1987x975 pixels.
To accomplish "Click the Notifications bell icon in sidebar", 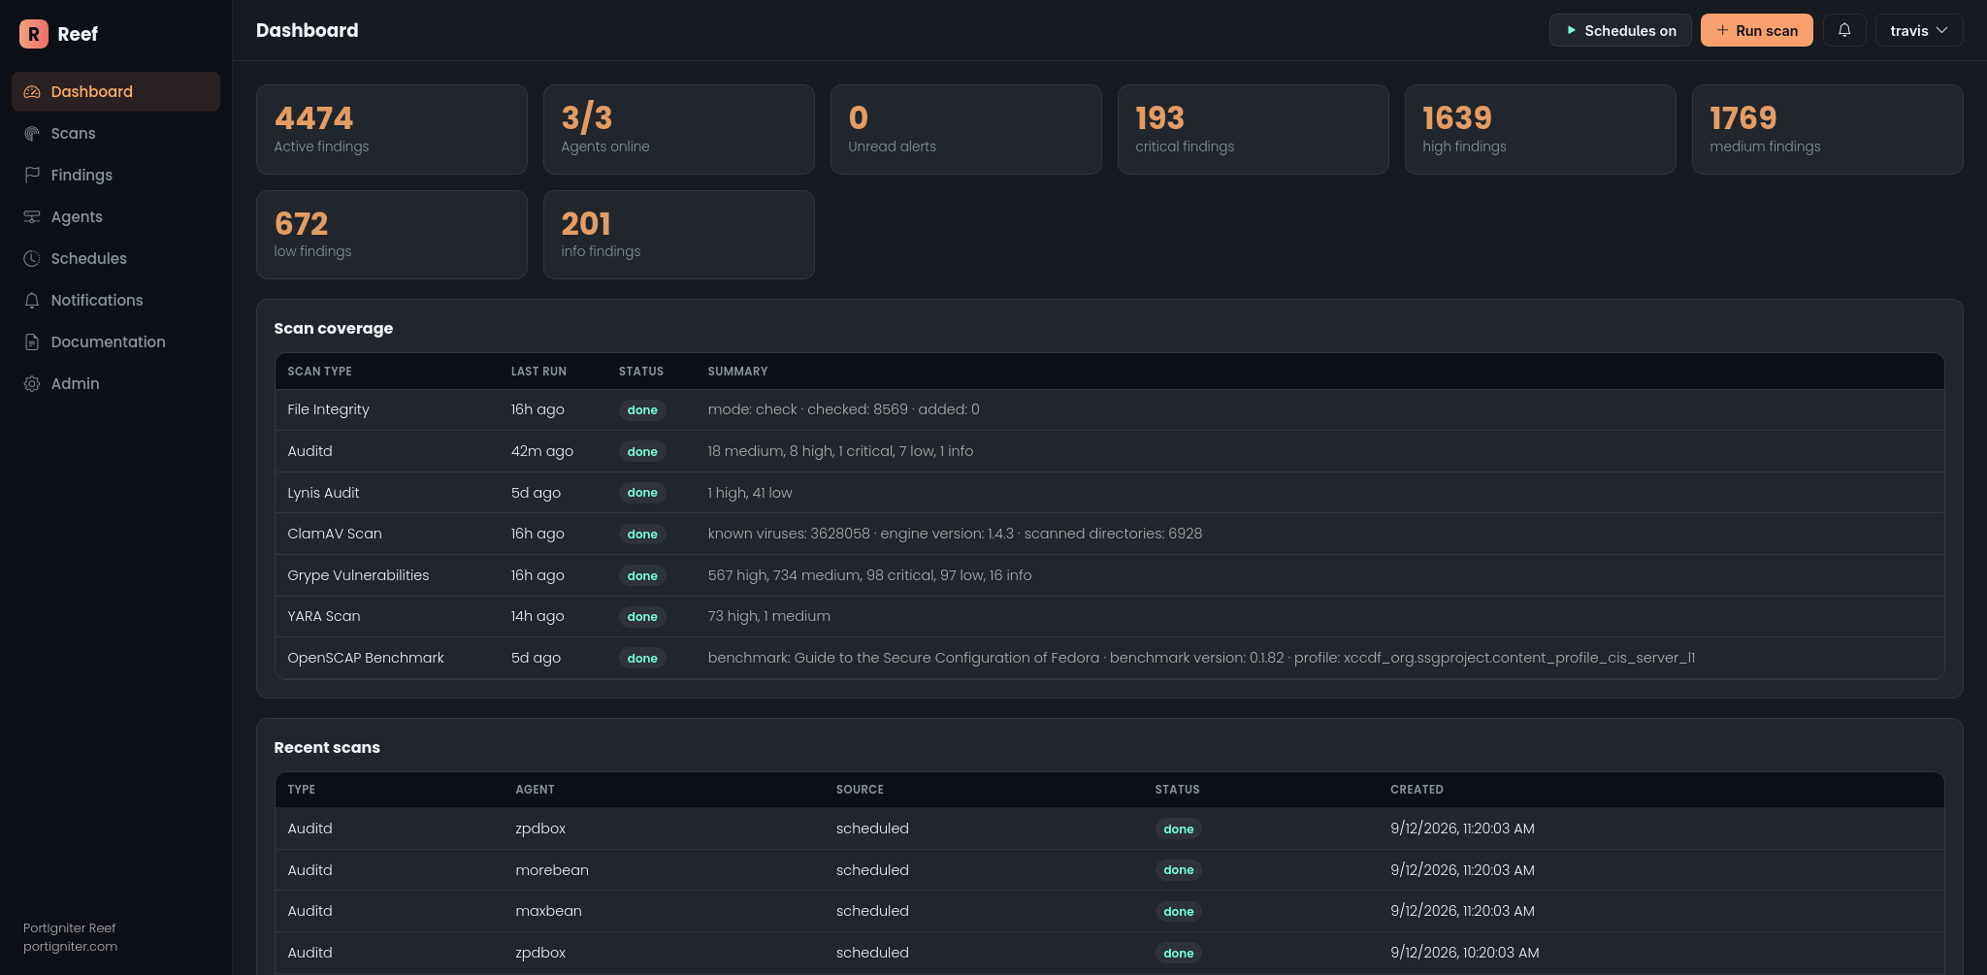I will pyautogui.click(x=32, y=301).
